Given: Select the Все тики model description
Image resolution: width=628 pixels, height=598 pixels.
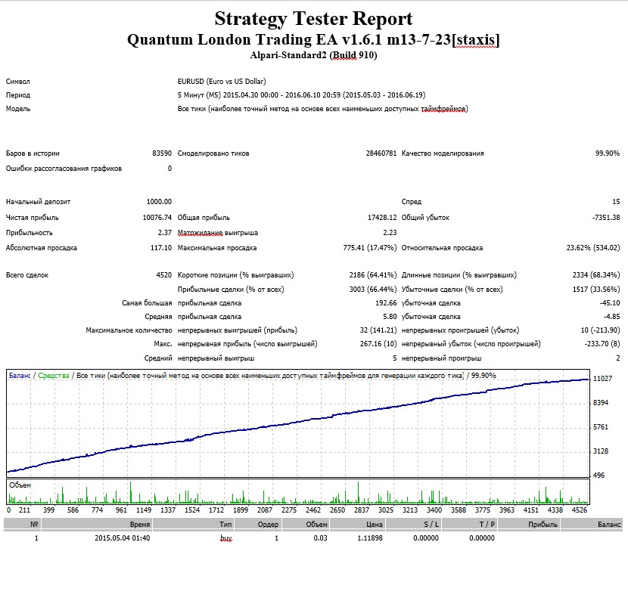Looking at the screenshot, I should tap(323, 108).
